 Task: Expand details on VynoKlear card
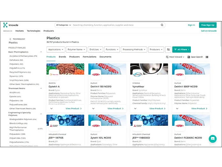(x=135, y=108)
